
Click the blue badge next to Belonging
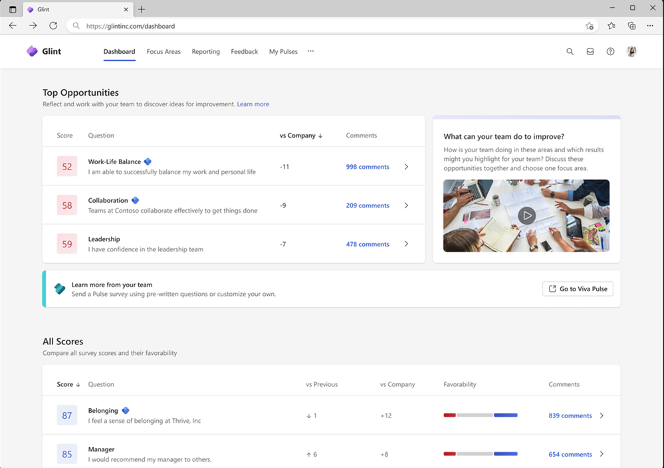pyautogui.click(x=126, y=410)
